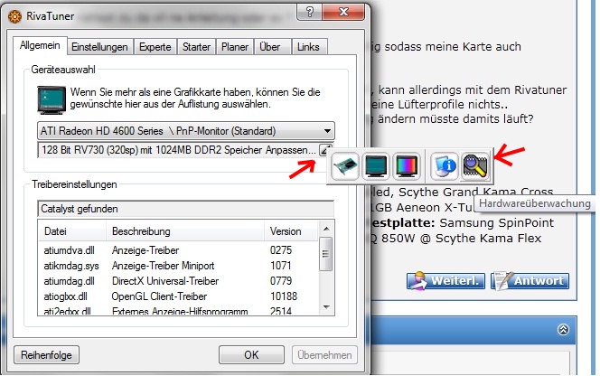Click the forum Antwort button

point(530,281)
